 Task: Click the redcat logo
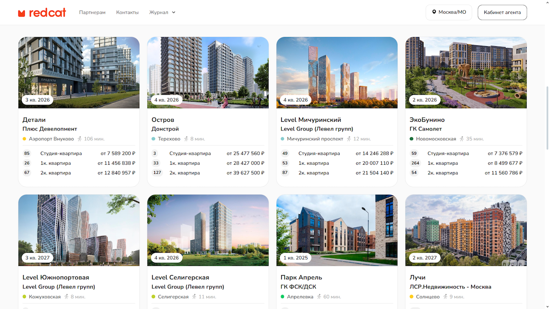click(42, 12)
